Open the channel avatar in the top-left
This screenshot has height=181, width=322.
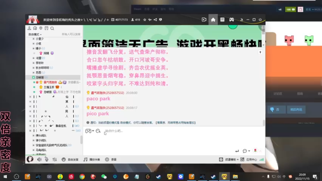tap(33, 19)
